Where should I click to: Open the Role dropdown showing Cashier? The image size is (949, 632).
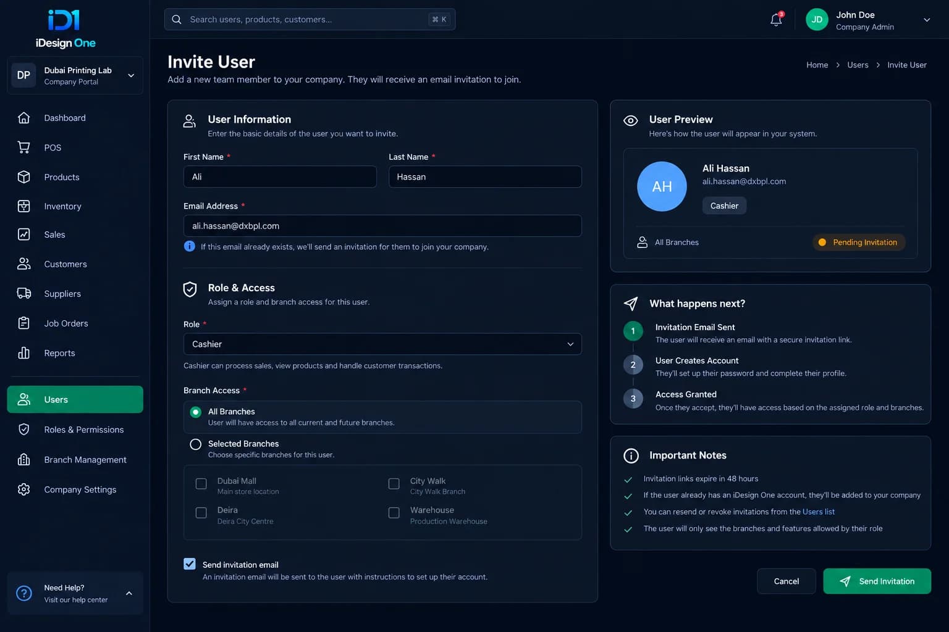pyautogui.click(x=382, y=344)
